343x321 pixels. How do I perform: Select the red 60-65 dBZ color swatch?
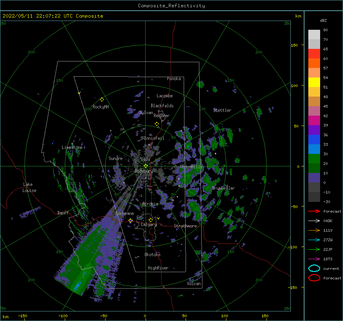[314, 54]
